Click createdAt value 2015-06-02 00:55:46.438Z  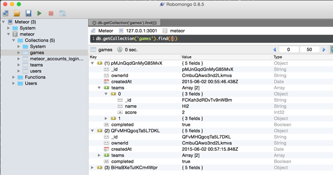[210, 81]
